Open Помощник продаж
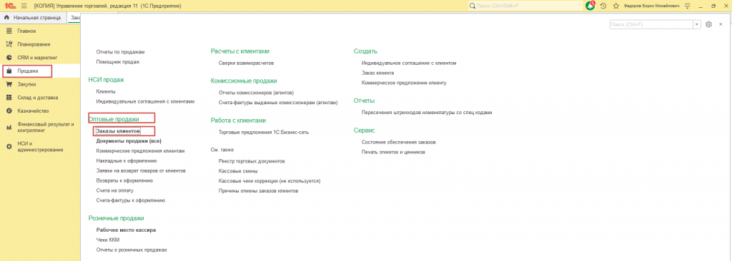Viewport: 732px width, 261px height. (118, 61)
